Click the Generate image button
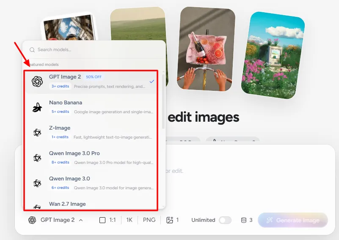 pos(293,220)
